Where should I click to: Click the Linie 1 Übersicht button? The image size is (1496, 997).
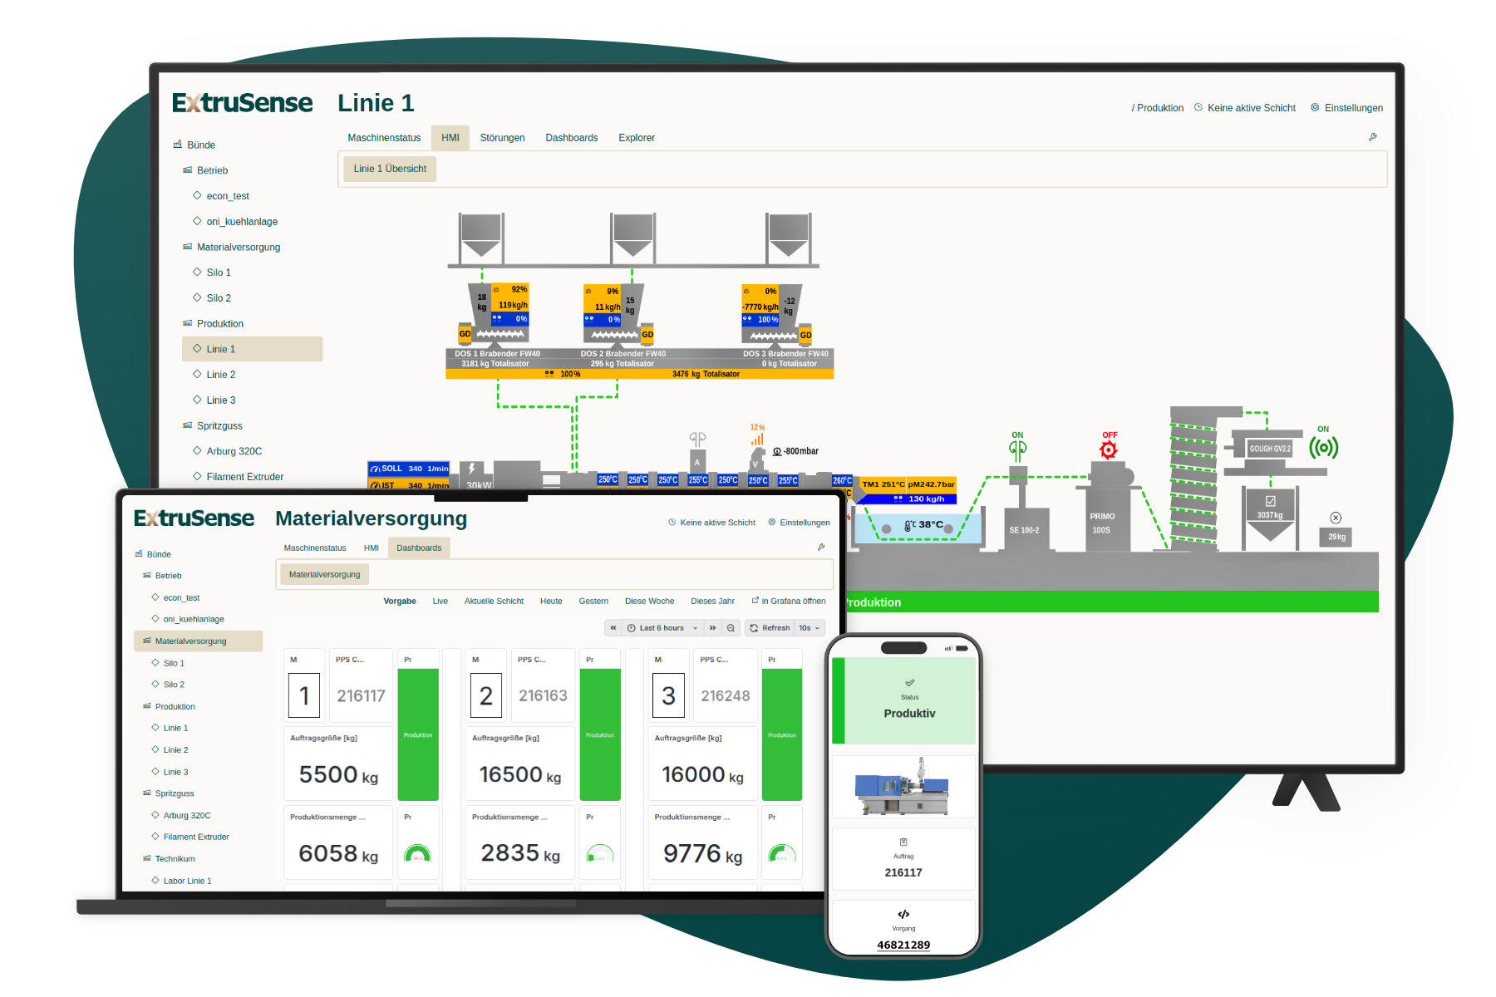(390, 169)
